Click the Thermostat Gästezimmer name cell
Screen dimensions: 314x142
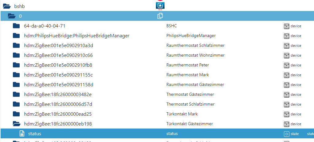pyautogui.click(x=190, y=95)
